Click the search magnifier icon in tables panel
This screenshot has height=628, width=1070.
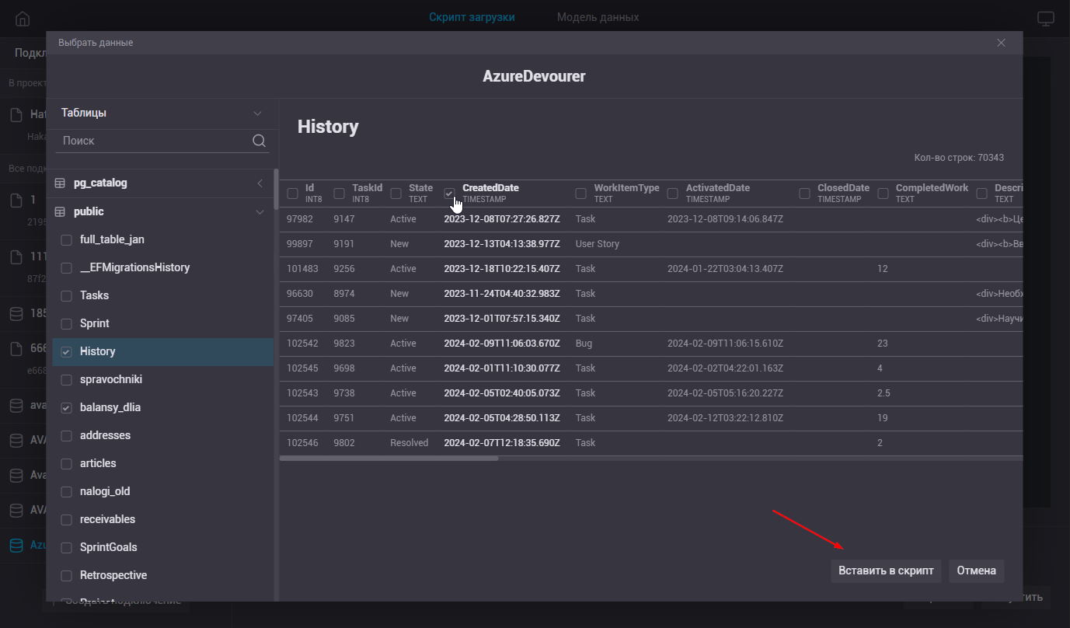[x=260, y=141]
